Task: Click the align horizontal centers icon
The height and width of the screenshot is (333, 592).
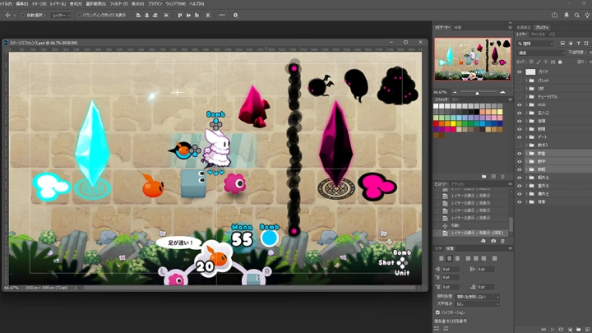Action: click(x=147, y=15)
